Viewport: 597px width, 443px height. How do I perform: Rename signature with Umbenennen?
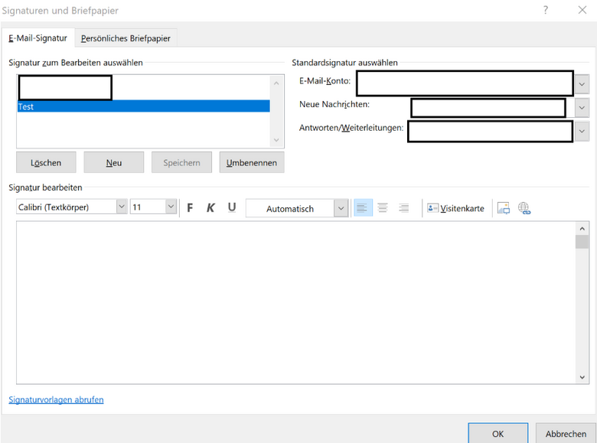tap(252, 162)
